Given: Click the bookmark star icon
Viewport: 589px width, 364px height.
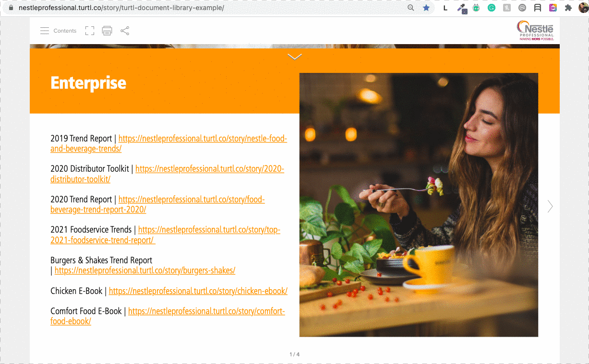Looking at the screenshot, I should point(426,8).
